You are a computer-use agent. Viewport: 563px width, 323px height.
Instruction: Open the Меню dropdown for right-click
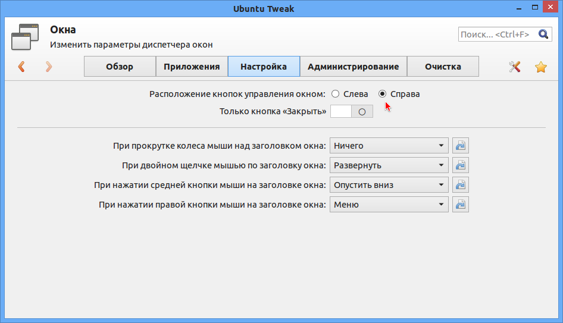coord(389,205)
